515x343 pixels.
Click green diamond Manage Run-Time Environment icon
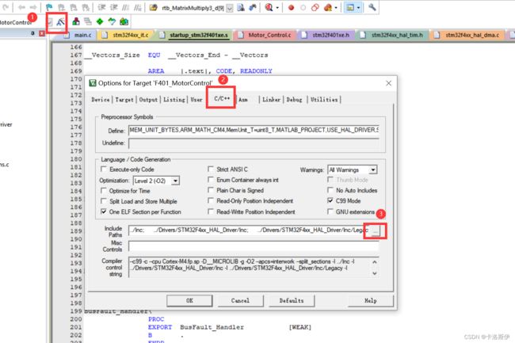tap(100, 22)
